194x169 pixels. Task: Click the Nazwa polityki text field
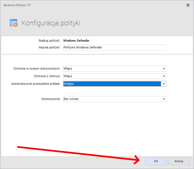(114, 47)
